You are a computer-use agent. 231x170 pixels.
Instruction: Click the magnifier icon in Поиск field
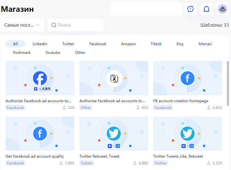point(54,25)
